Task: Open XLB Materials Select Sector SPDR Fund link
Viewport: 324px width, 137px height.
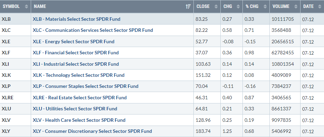Action: click(76, 19)
